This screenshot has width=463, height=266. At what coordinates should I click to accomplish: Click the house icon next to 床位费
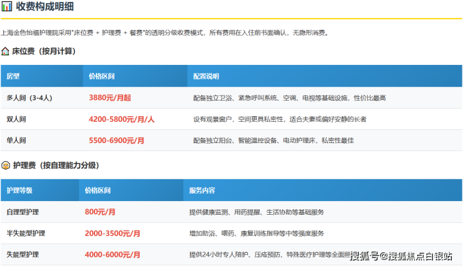pos(6,51)
